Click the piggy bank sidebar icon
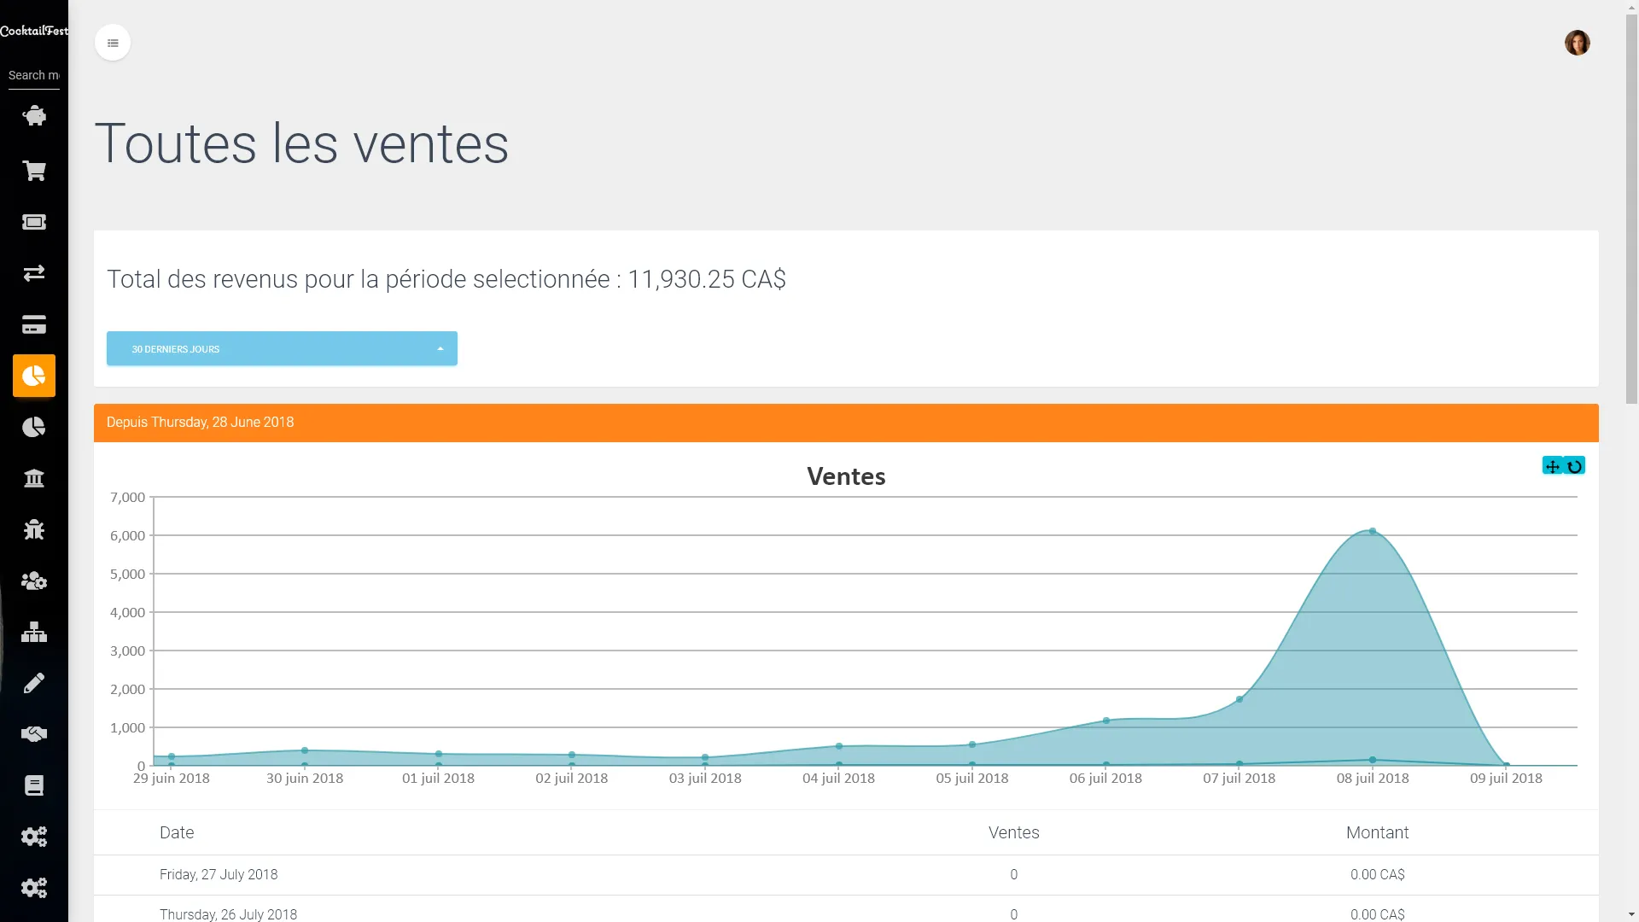 click(34, 115)
